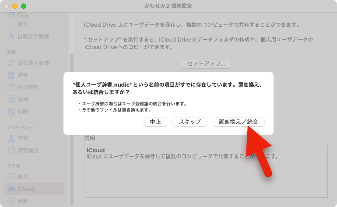This screenshot has width=337, height=207.
Task: Open the 更新 update section
Action: (x=23, y=201)
